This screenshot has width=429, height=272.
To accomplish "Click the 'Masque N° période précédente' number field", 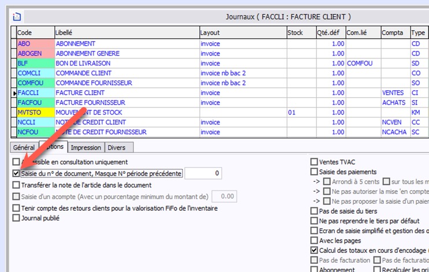I will point(203,174).
